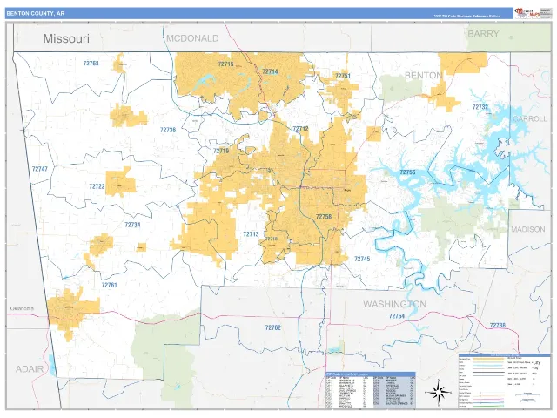Click the map legend box

click(x=505, y=381)
